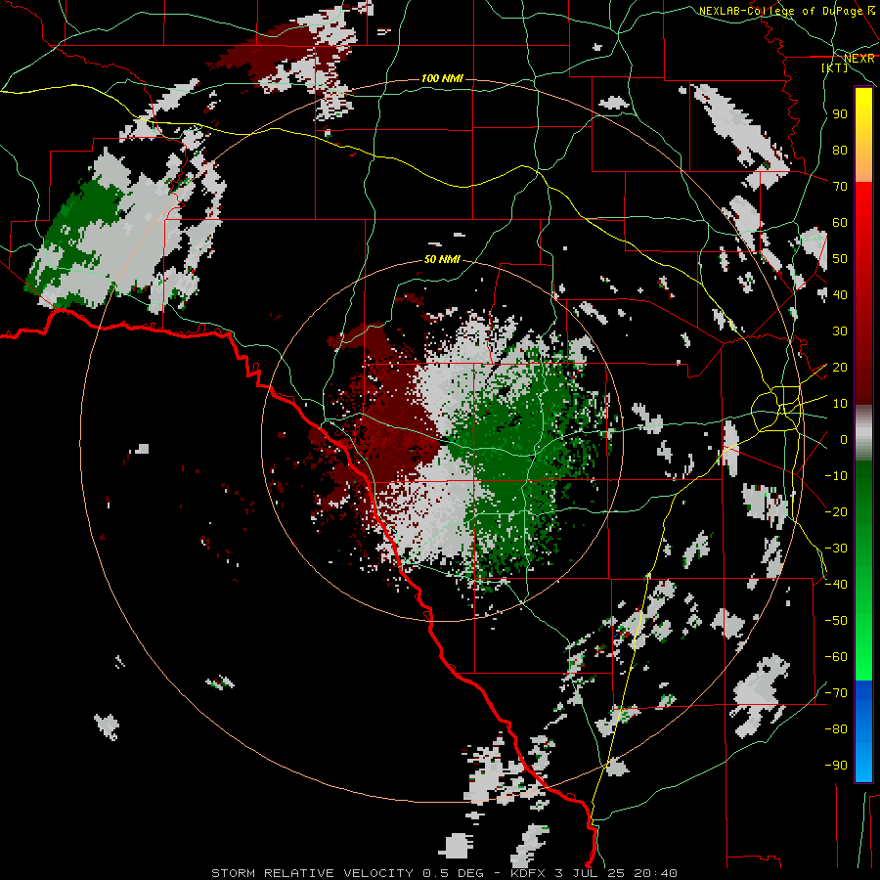Click the "-40" value on the scale
This screenshot has width=880, height=880.
836,585
